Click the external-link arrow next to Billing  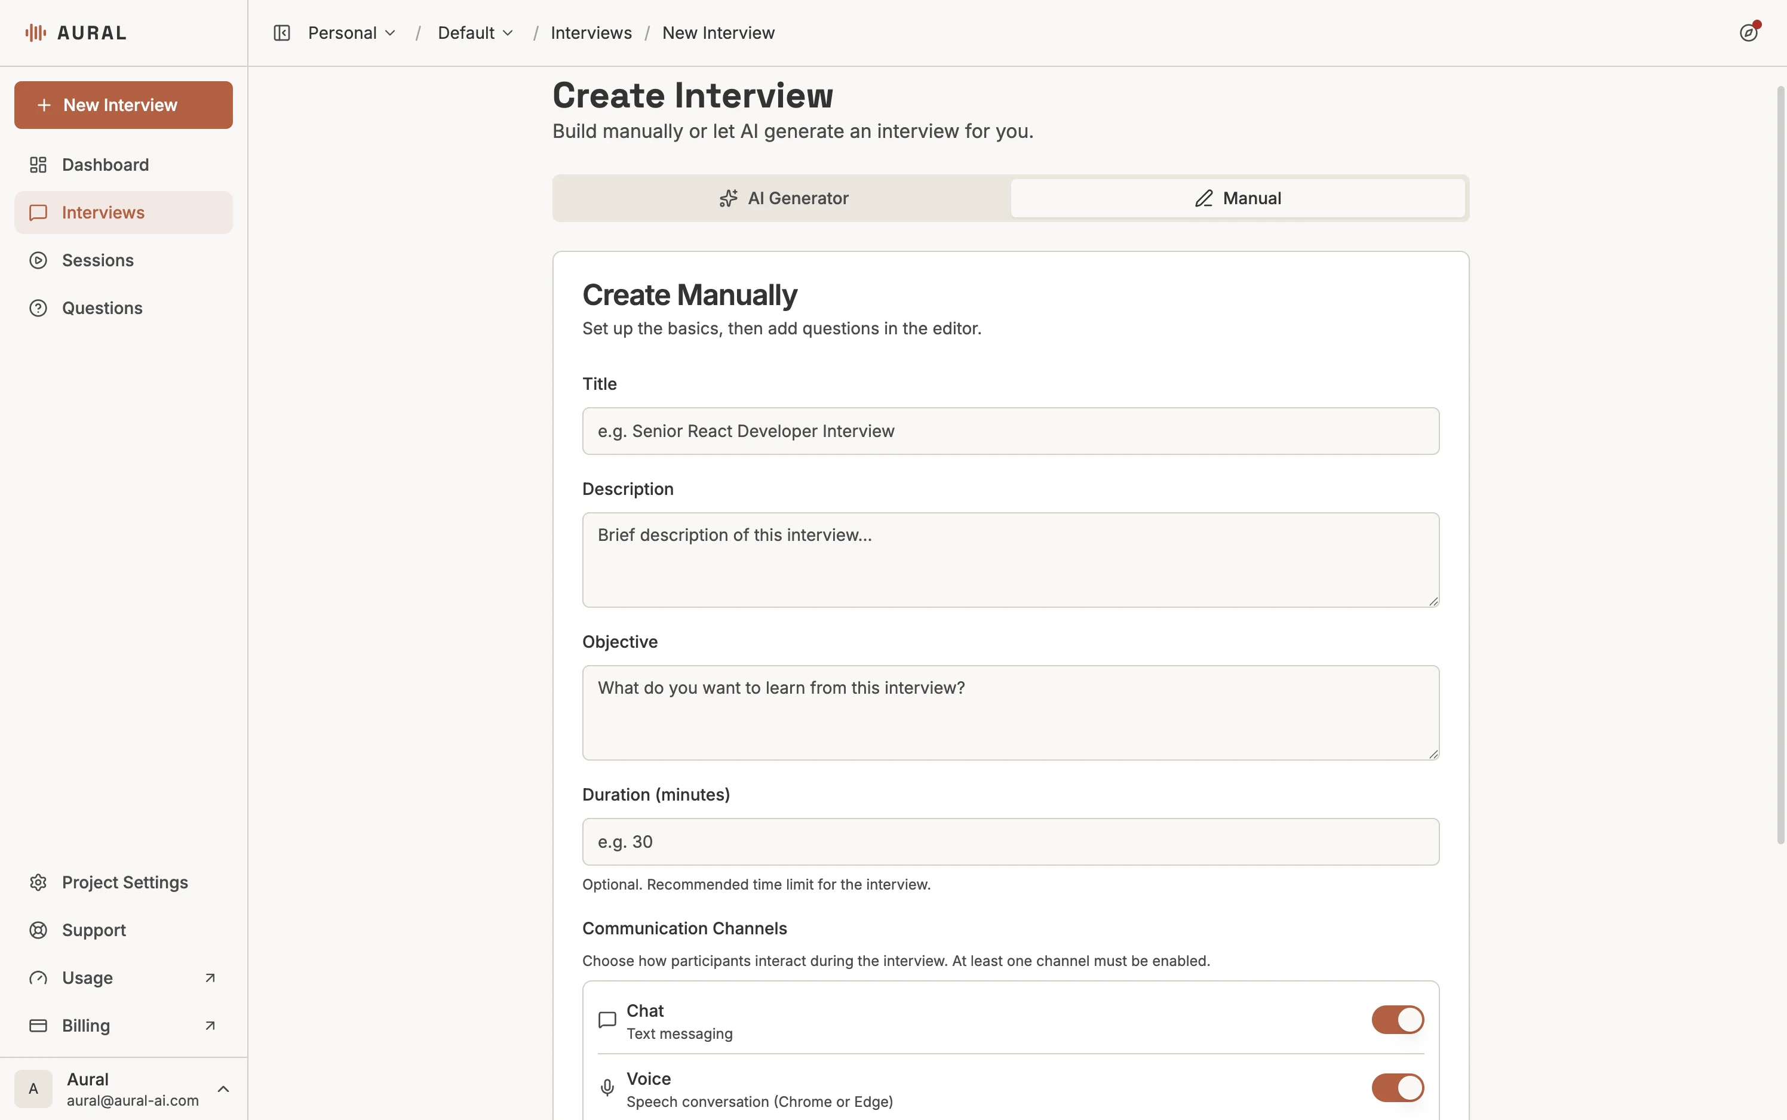coord(210,1026)
